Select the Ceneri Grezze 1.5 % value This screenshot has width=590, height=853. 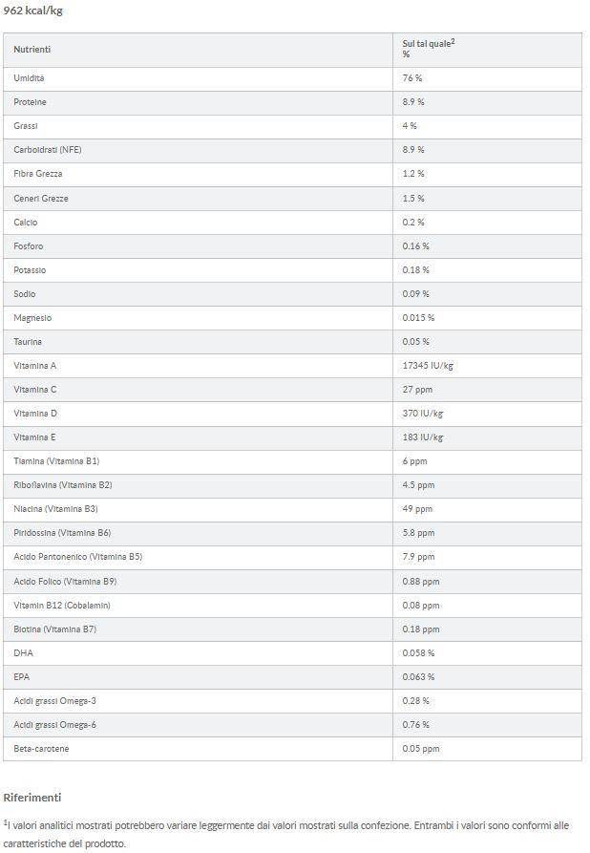pos(413,198)
